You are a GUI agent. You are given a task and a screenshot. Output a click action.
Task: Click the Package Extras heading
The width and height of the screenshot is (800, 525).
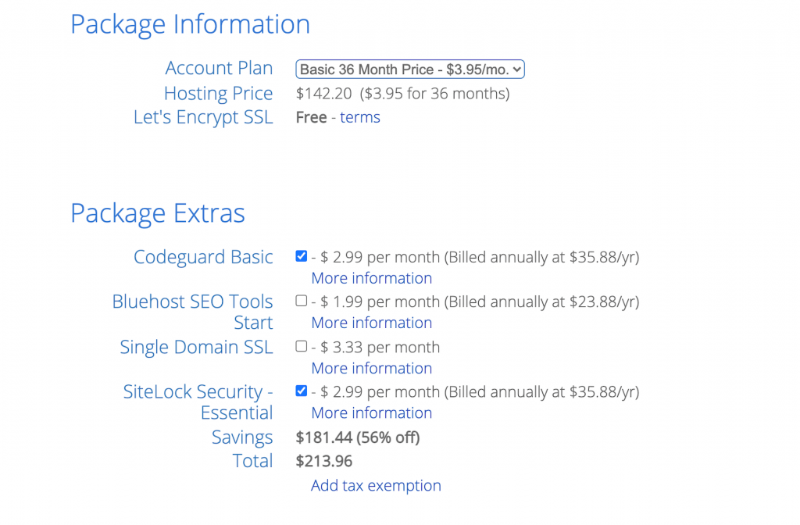[158, 213]
